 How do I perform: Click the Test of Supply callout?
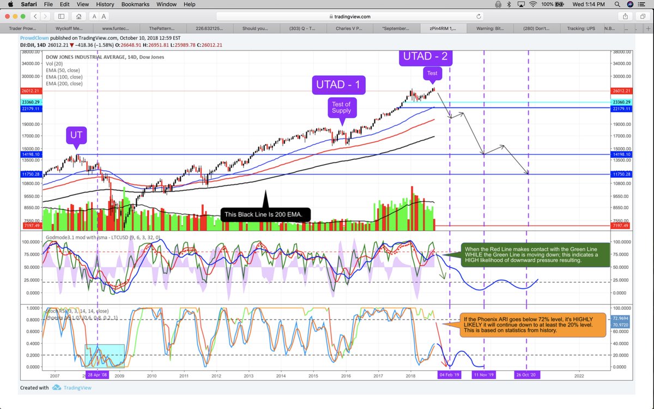point(341,108)
